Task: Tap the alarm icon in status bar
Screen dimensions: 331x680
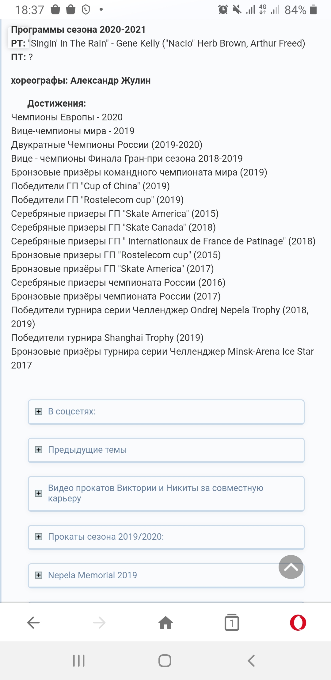Action: pos(223,10)
